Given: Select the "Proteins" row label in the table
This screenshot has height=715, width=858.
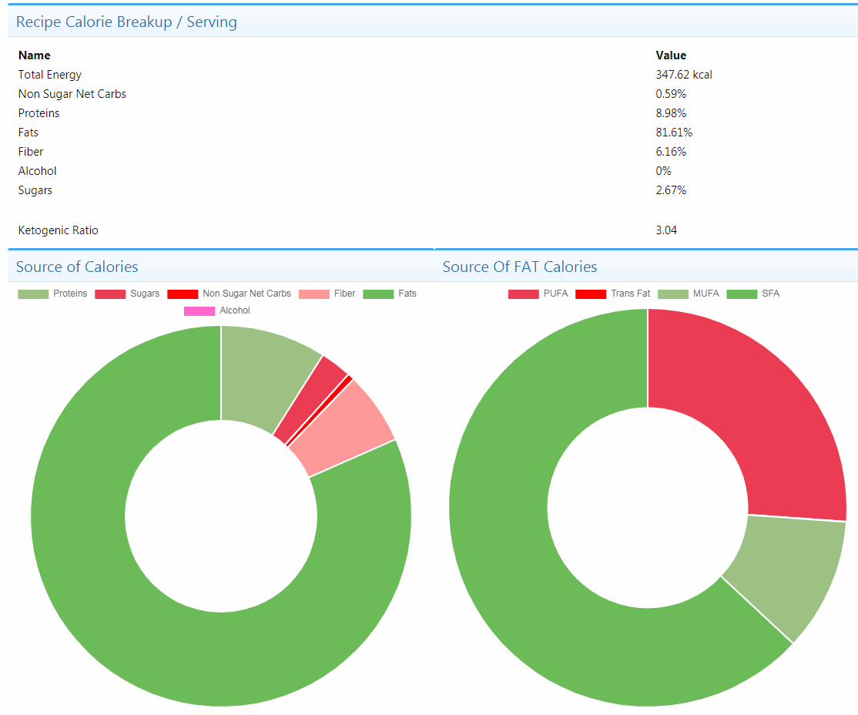Looking at the screenshot, I should 39,113.
